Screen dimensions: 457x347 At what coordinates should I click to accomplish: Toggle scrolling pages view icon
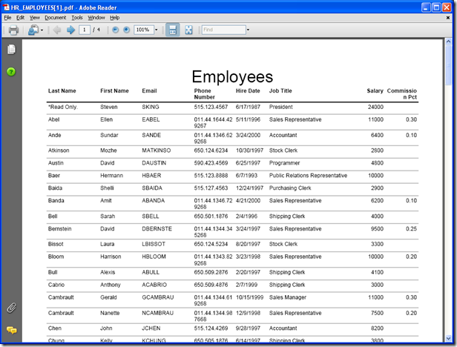point(173,30)
